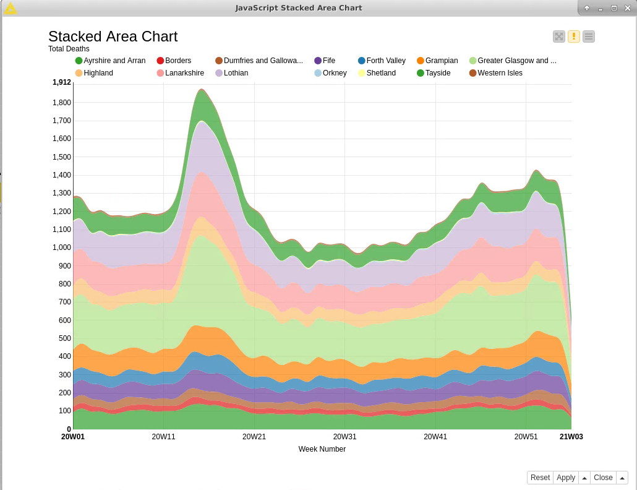Toggle the Ayrshire and Arran series in the legend
This screenshot has height=490, width=637.
coord(114,61)
